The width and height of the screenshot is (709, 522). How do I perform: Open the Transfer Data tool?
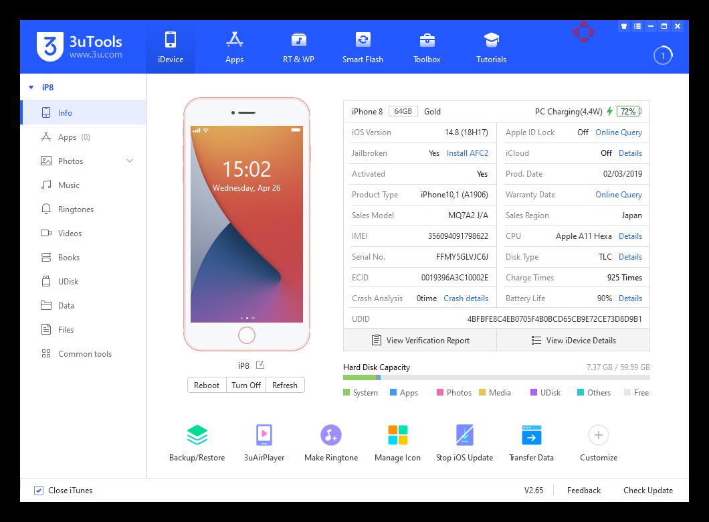(531, 436)
